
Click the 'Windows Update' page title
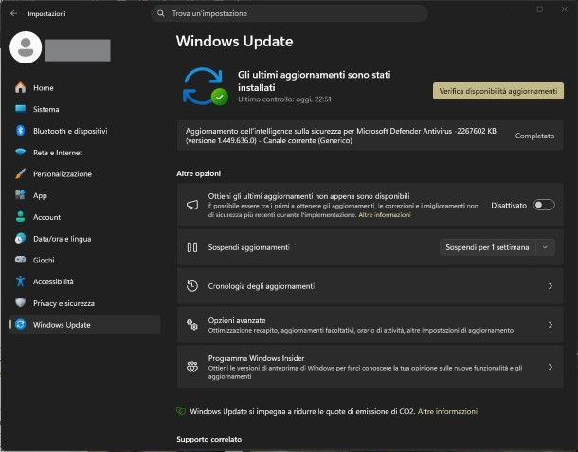coord(234,41)
